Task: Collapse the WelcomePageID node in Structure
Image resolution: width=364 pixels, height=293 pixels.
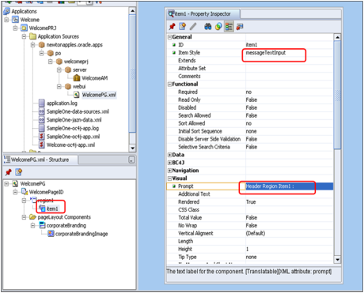Action: point(15,192)
